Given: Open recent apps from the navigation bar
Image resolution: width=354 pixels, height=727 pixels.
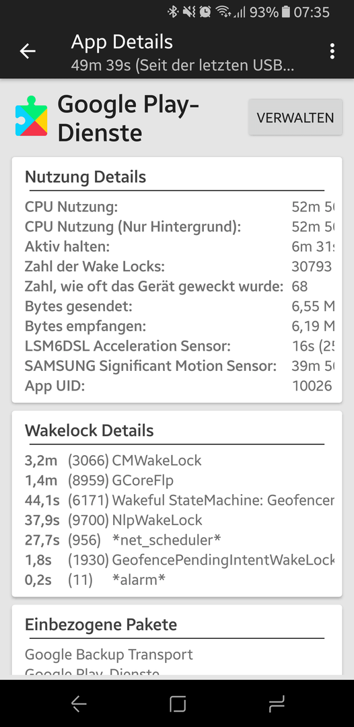Looking at the screenshot, I should click(276, 704).
